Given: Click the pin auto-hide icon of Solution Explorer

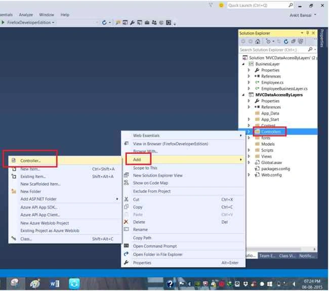Looking at the screenshot, I should pos(308,33).
